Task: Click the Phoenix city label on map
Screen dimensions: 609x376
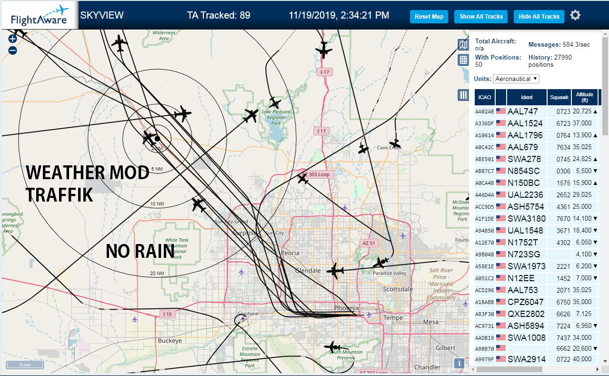Action: pos(347,308)
